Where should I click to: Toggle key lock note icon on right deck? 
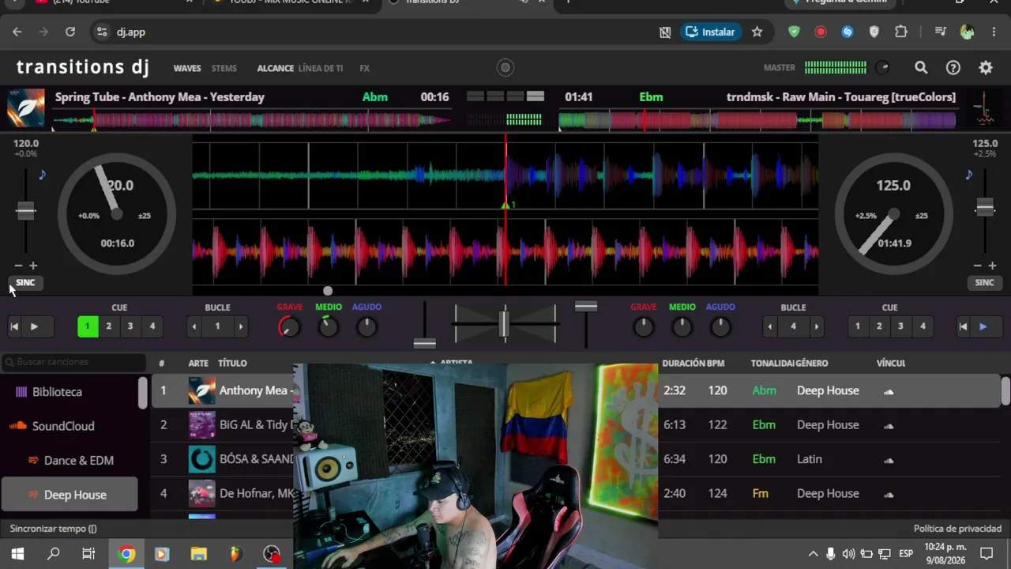(968, 175)
